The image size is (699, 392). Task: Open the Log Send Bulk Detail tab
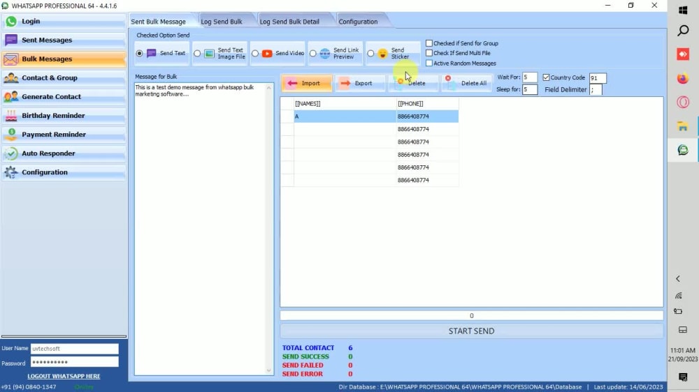(289, 22)
